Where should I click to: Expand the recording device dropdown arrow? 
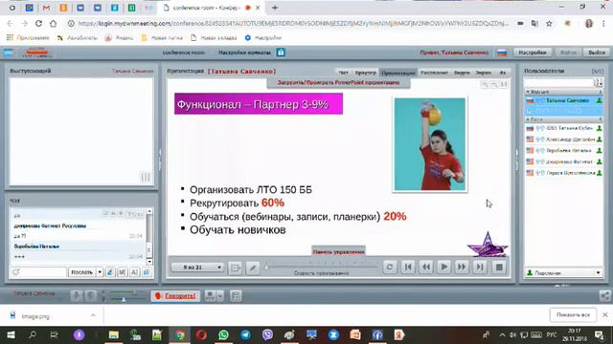220,296
